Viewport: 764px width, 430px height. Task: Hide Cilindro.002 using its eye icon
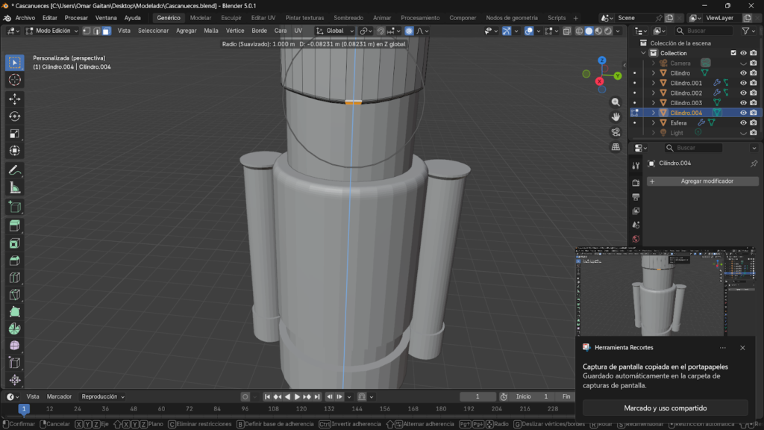point(743,93)
